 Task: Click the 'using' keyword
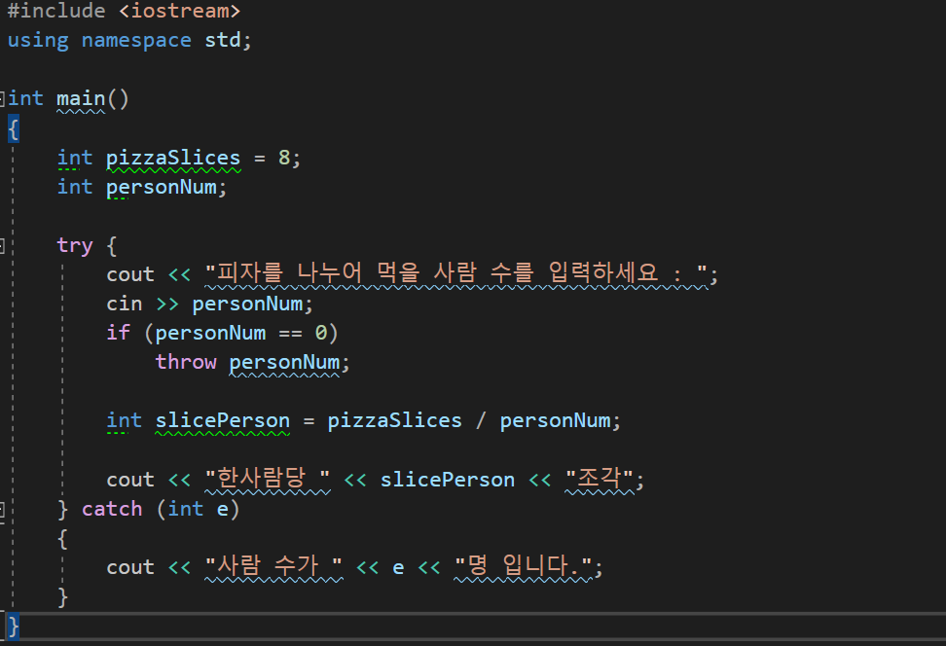[38, 41]
